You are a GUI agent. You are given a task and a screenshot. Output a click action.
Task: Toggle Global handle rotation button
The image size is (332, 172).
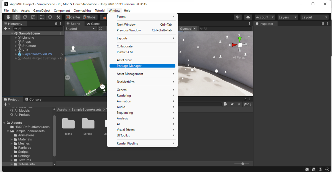(89, 17)
